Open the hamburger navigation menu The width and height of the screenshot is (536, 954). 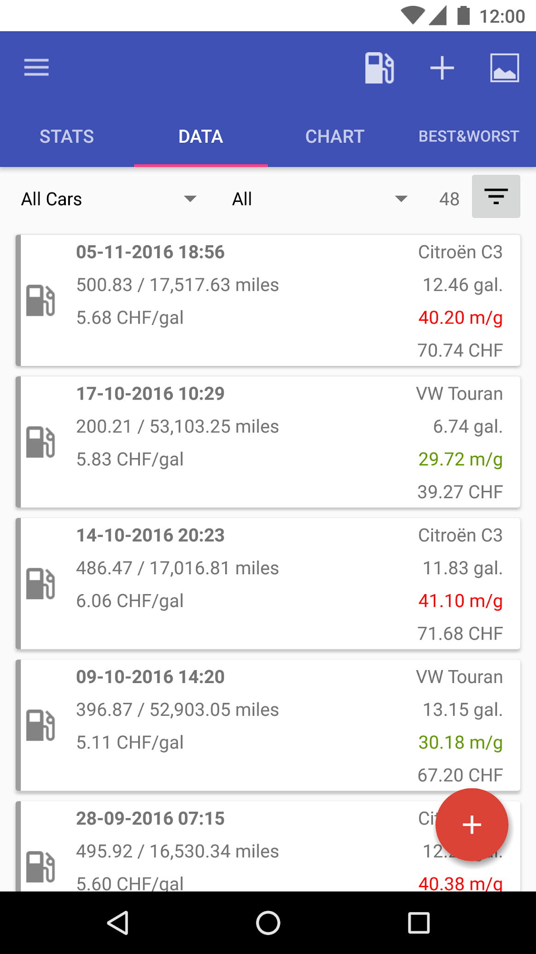pyautogui.click(x=36, y=68)
